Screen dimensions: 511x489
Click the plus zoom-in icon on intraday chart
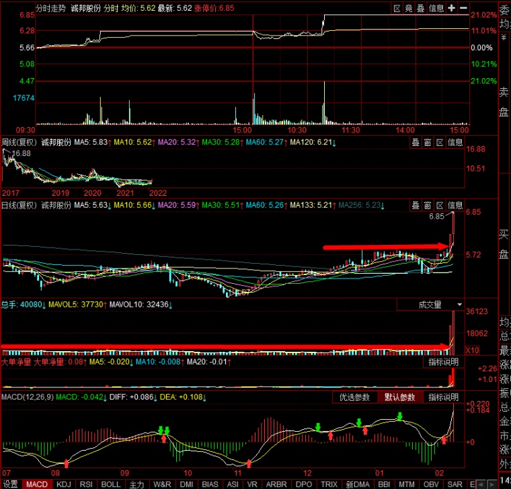click(x=451, y=8)
